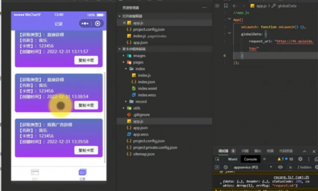The width and height of the screenshot is (318, 191).
Task: Click the editor back navigation arrow
Action: pyautogui.click(x=235, y=6)
